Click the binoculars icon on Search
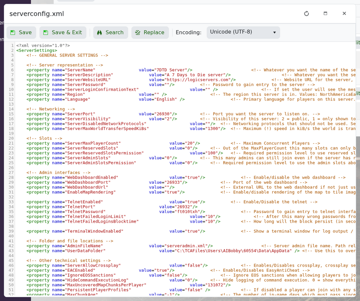This screenshot has width=360, height=301. click(x=100, y=32)
